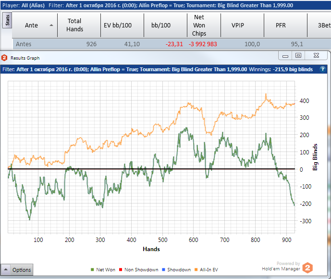Click the Results Graph filter description bar
This screenshot has height=279, width=331.
(x=164, y=69)
